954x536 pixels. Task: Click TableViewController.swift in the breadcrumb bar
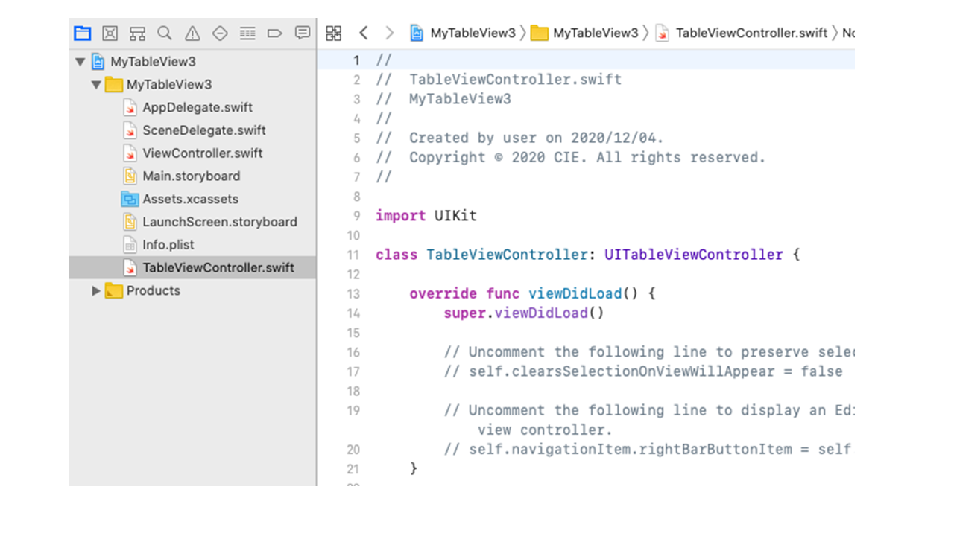(x=751, y=33)
